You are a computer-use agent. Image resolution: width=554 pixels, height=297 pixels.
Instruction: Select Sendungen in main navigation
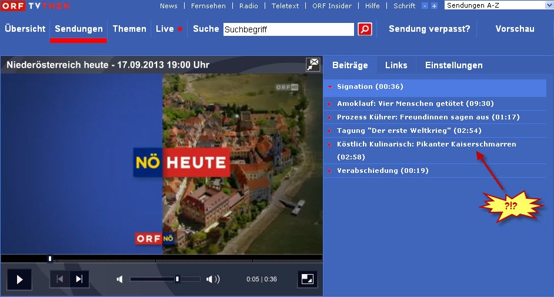79,29
